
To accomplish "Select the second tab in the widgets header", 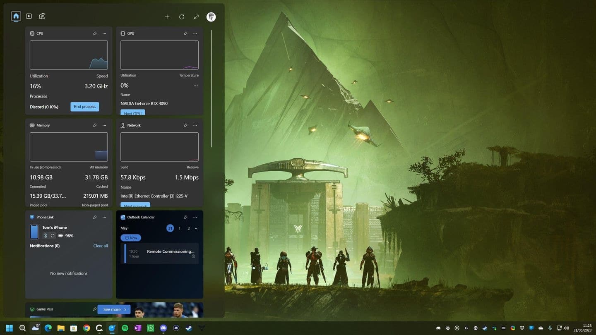I will tap(29, 16).
